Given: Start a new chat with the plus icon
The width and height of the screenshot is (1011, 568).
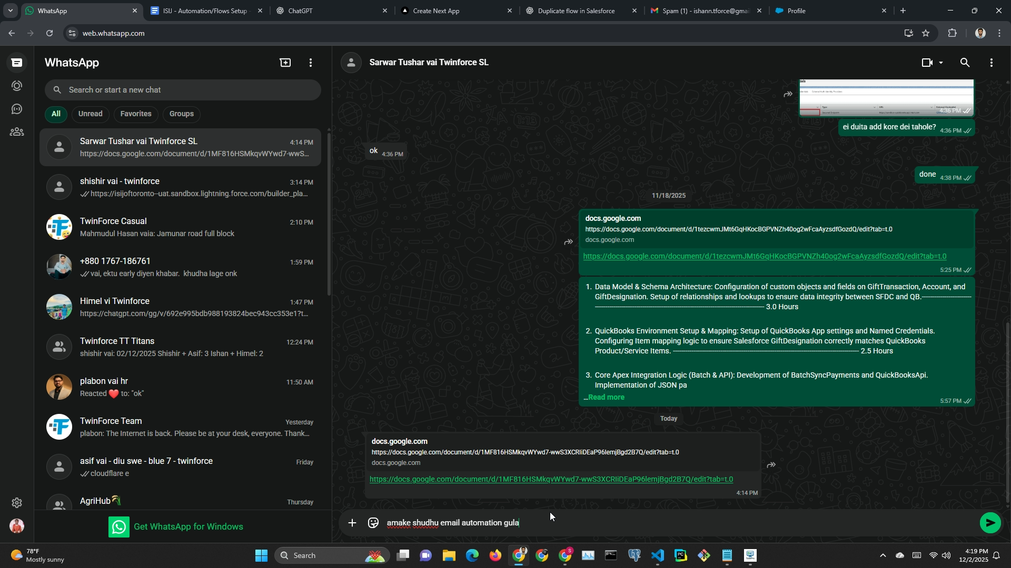Looking at the screenshot, I should [285, 63].
